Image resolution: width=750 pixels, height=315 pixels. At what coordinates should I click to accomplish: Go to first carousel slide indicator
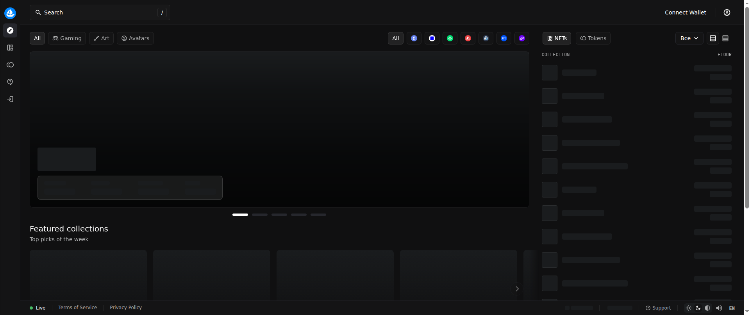point(240,215)
